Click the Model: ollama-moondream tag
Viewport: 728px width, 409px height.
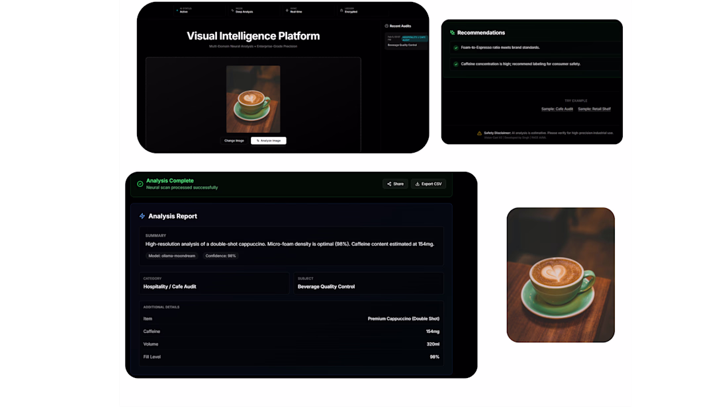[172, 256]
